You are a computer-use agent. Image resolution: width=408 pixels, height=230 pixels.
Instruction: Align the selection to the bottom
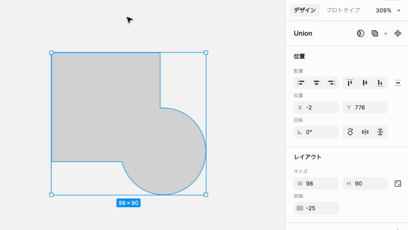coord(380,83)
